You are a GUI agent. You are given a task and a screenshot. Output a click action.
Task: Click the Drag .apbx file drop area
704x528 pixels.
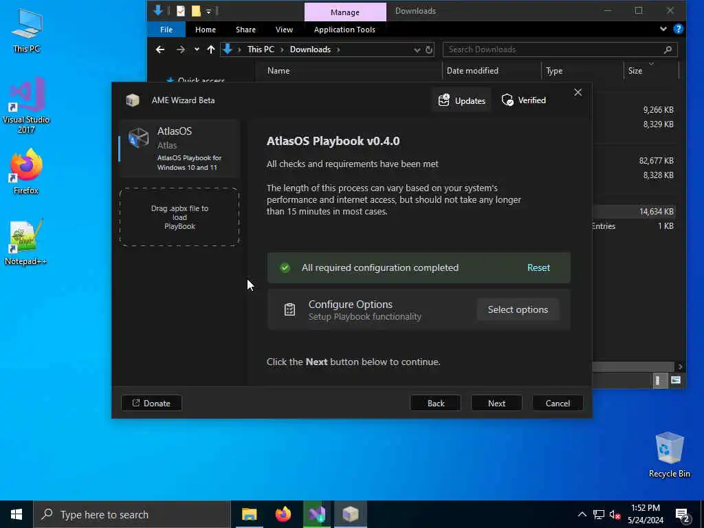(179, 217)
